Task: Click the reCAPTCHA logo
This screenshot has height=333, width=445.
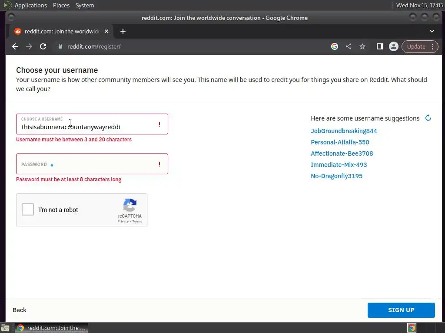Action: coord(130,205)
